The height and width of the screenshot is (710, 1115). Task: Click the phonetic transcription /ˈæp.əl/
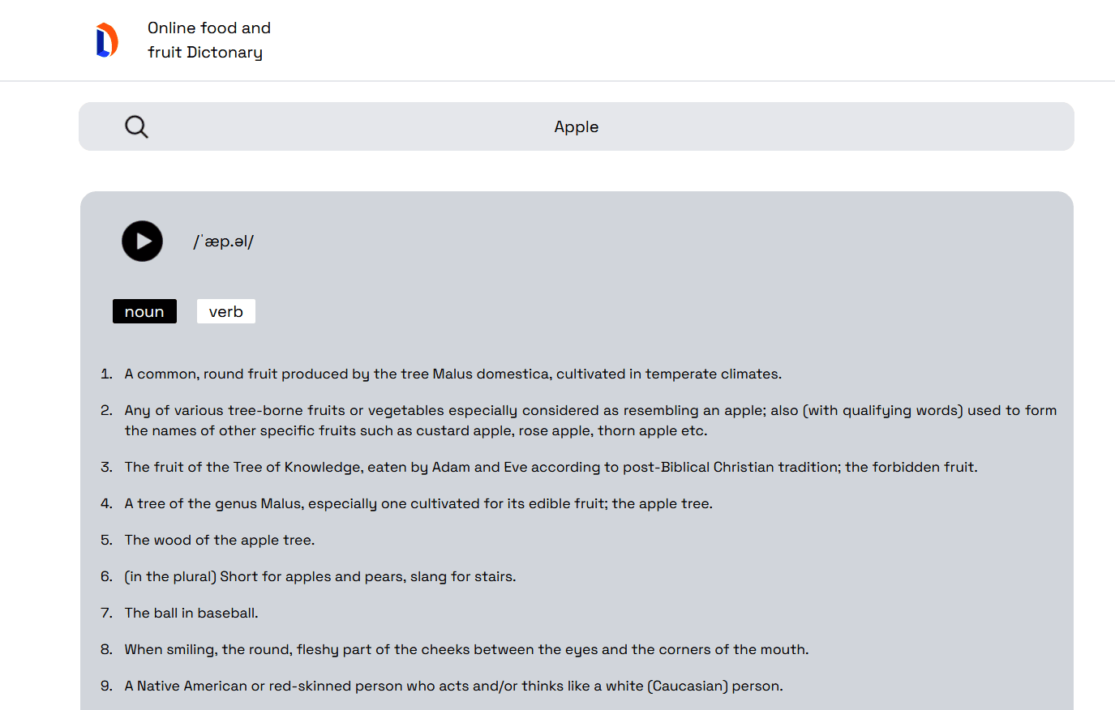224,242
